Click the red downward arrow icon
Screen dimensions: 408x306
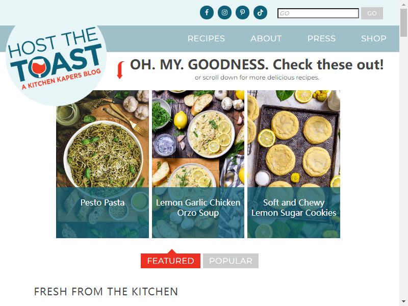(120, 70)
